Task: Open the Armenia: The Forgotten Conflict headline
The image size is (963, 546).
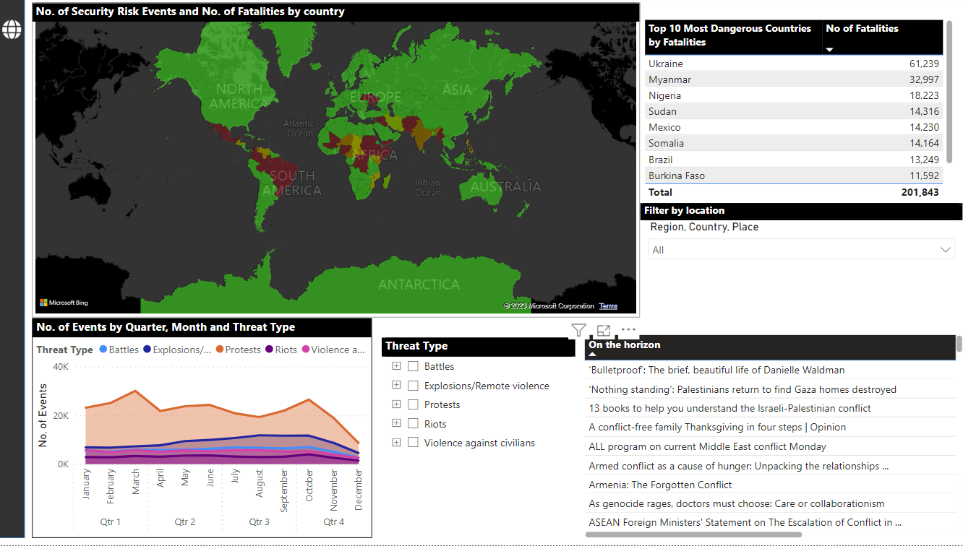Action: coord(660,485)
